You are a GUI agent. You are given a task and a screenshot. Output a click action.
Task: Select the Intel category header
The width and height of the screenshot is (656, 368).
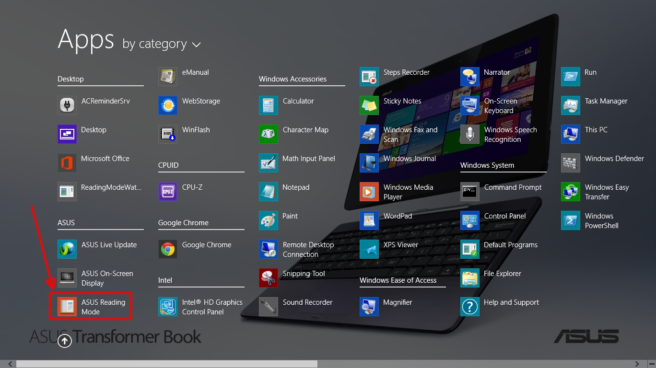(165, 280)
